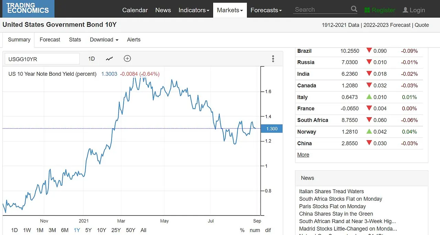Click the red down arrow in Brazil row
The width and height of the screenshot is (440, 235).
tap(369, 50)
